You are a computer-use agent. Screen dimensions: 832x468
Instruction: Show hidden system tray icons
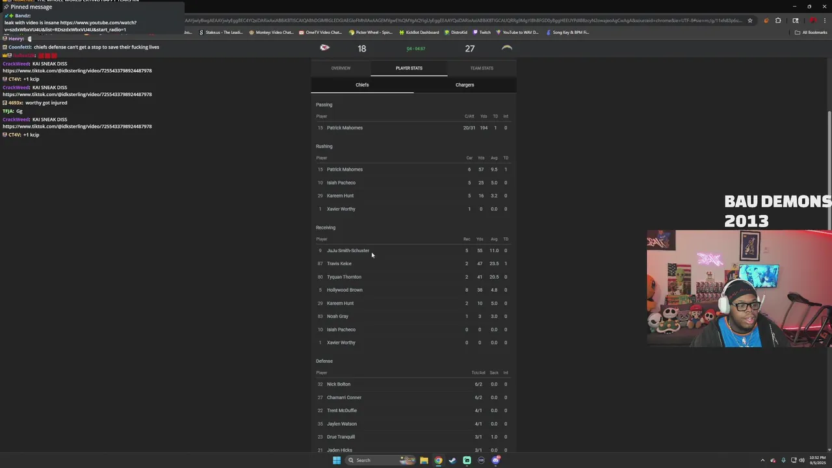coord(763,460)
